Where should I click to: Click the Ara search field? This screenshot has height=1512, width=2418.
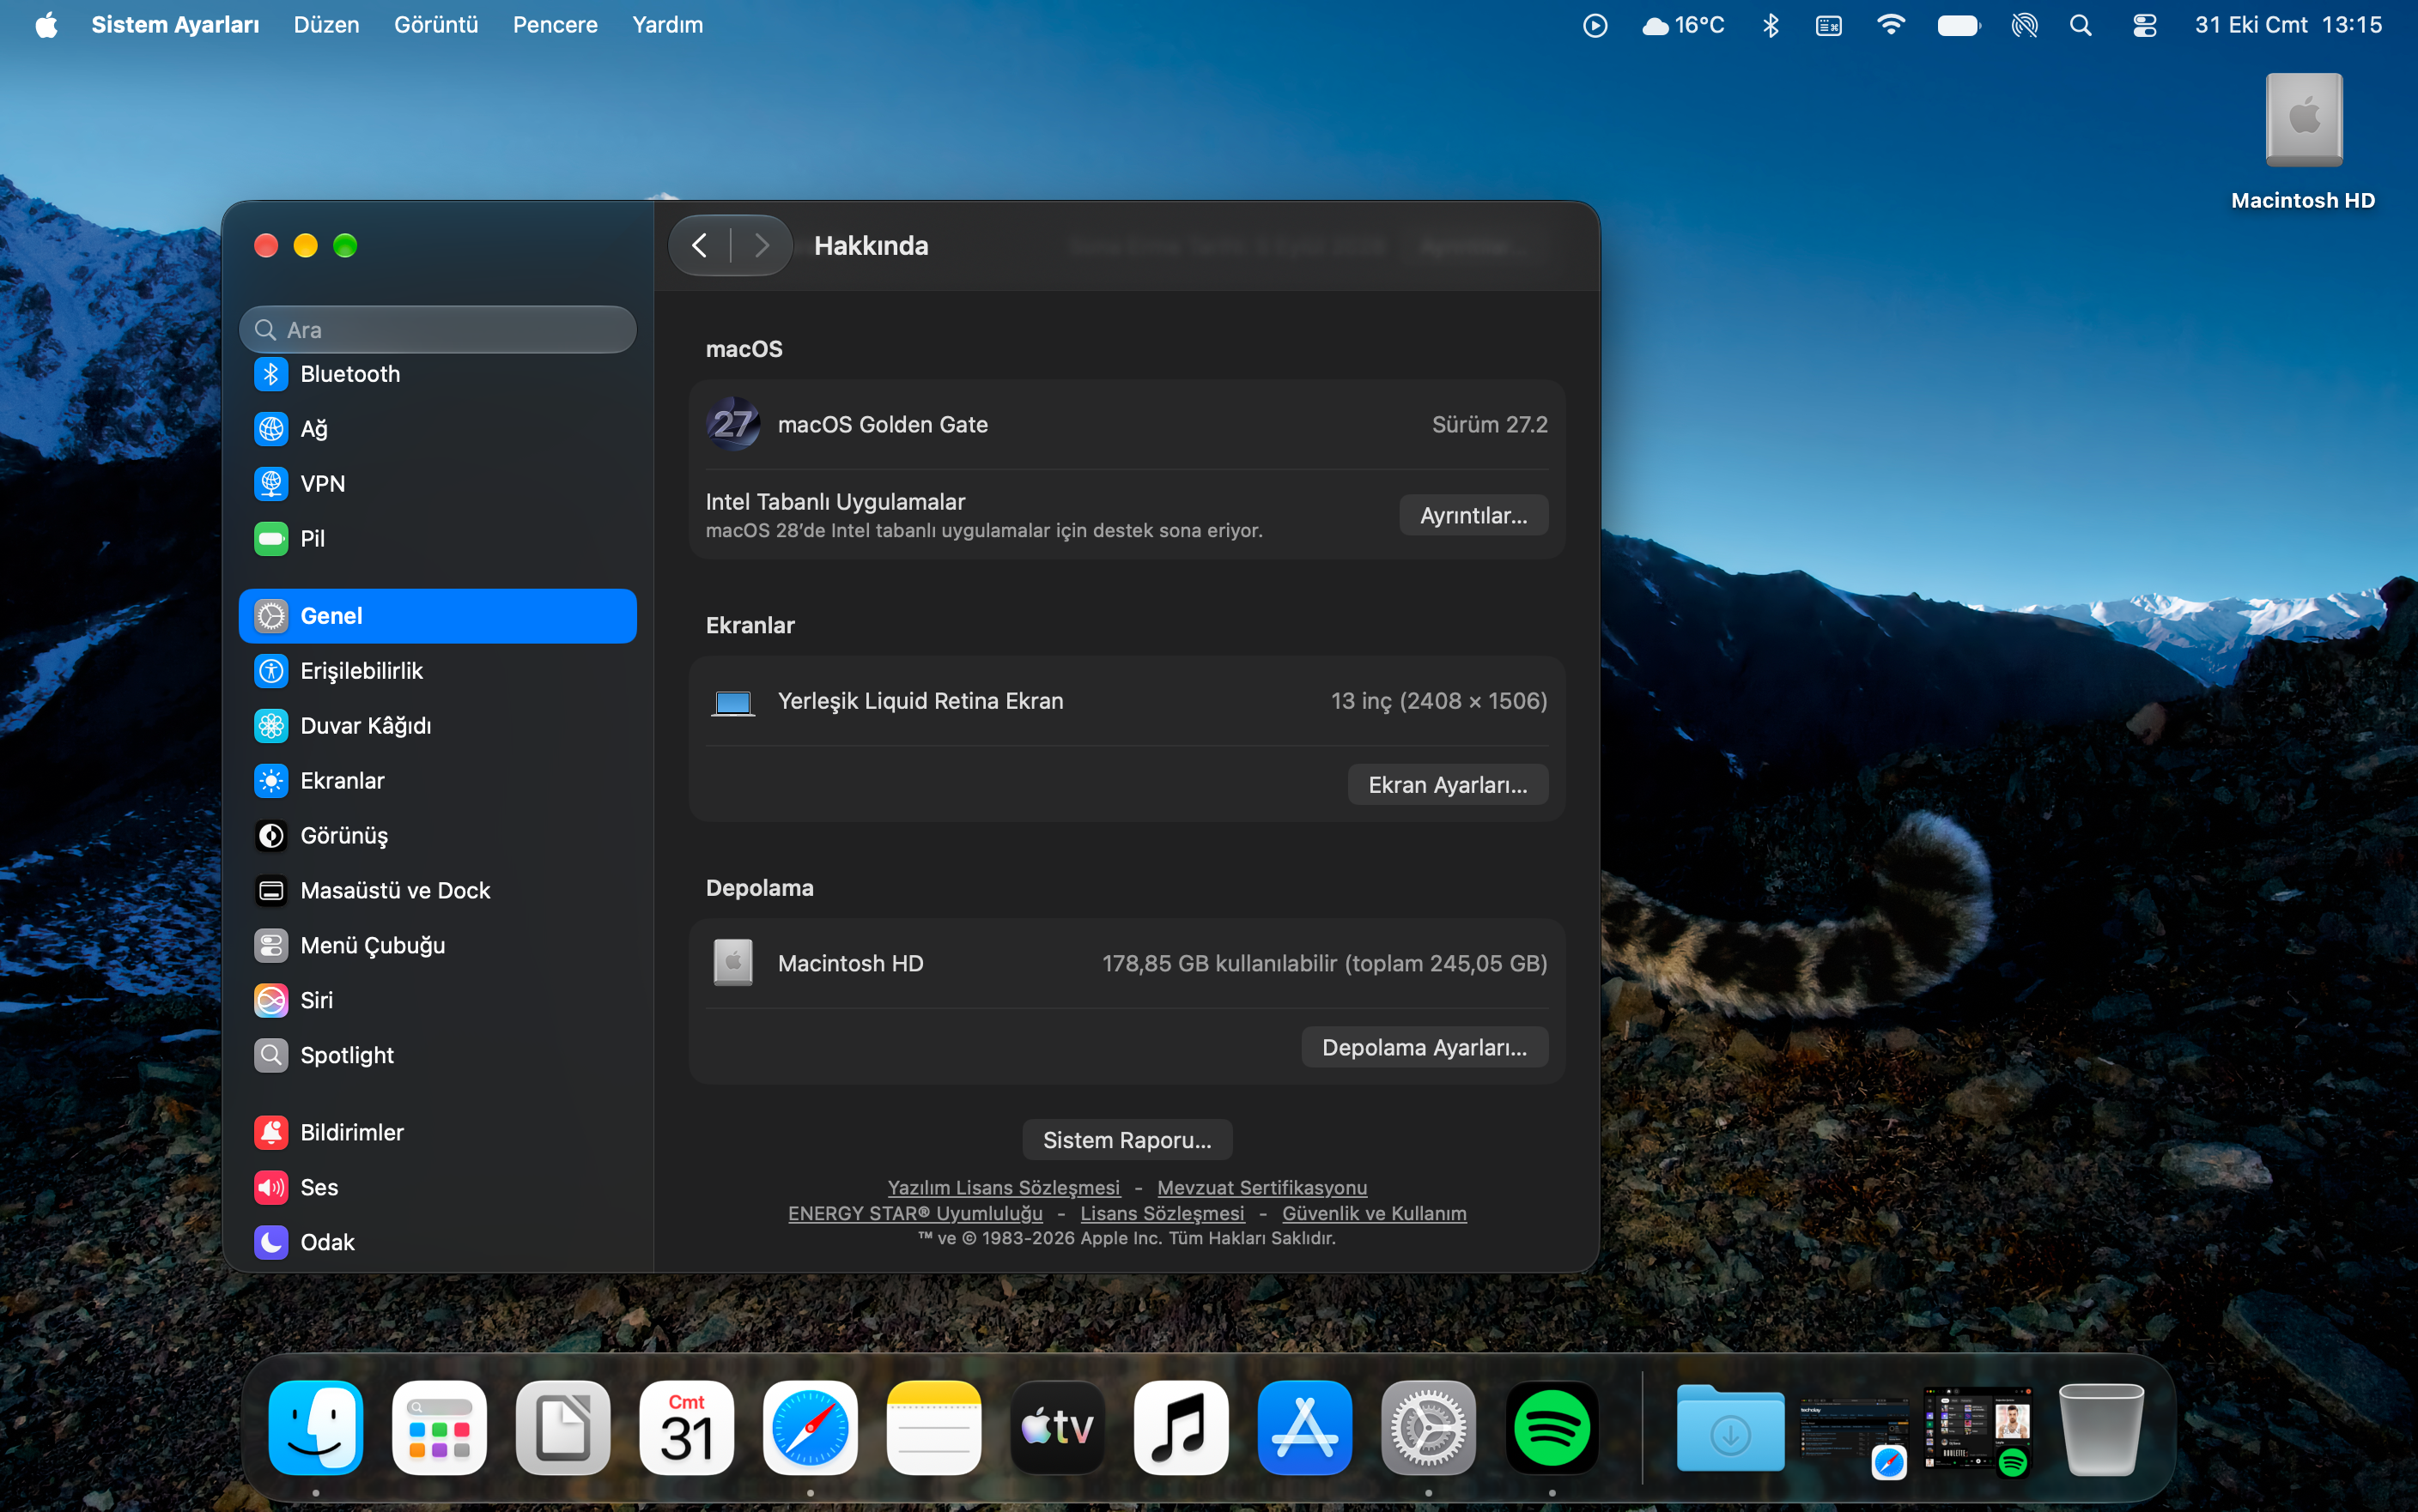(437, 330)
